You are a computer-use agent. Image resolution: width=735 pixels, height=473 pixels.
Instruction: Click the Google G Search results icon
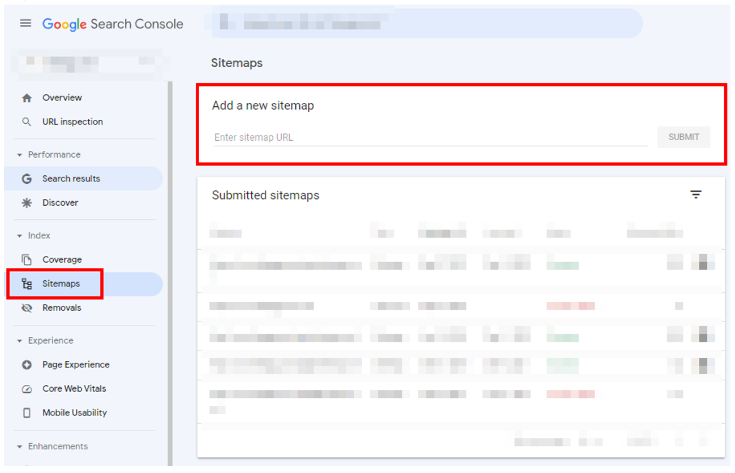(27, 179)
